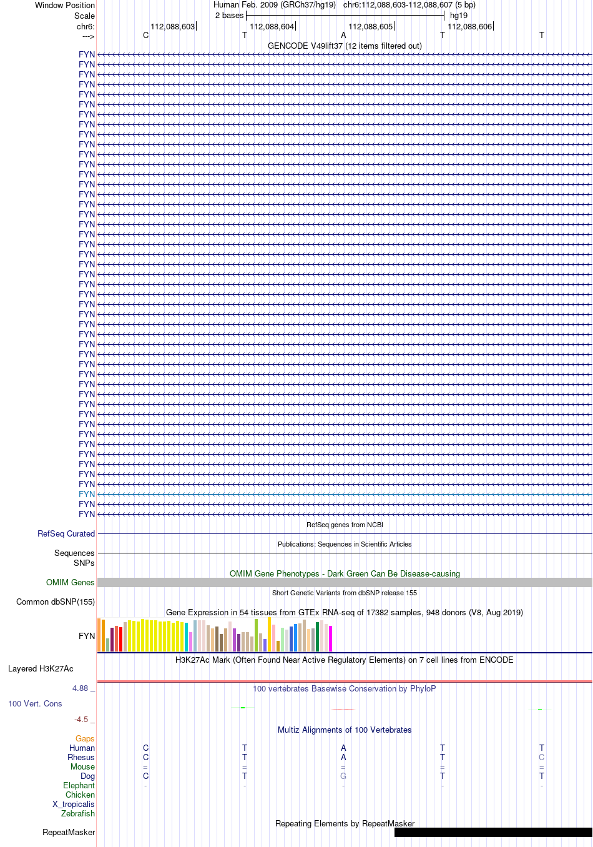
Task: Click the A base in the Human row
Action: (343, 748)
